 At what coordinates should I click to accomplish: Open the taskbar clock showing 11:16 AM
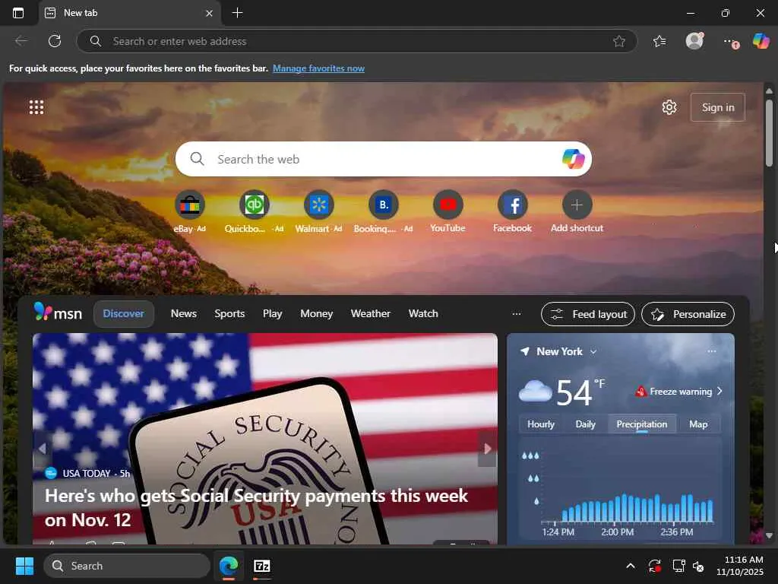coord(740,566)
